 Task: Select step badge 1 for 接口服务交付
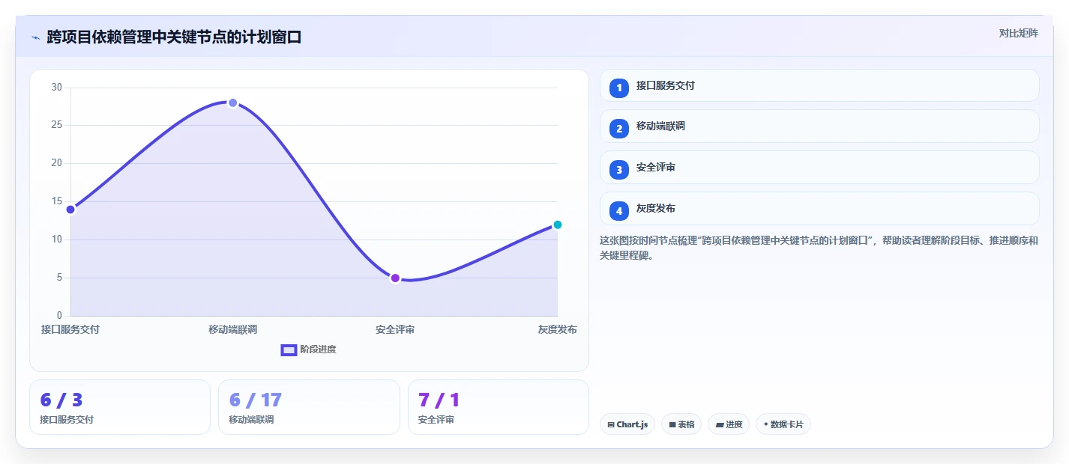pyautogui.click(x=619, y=88)
